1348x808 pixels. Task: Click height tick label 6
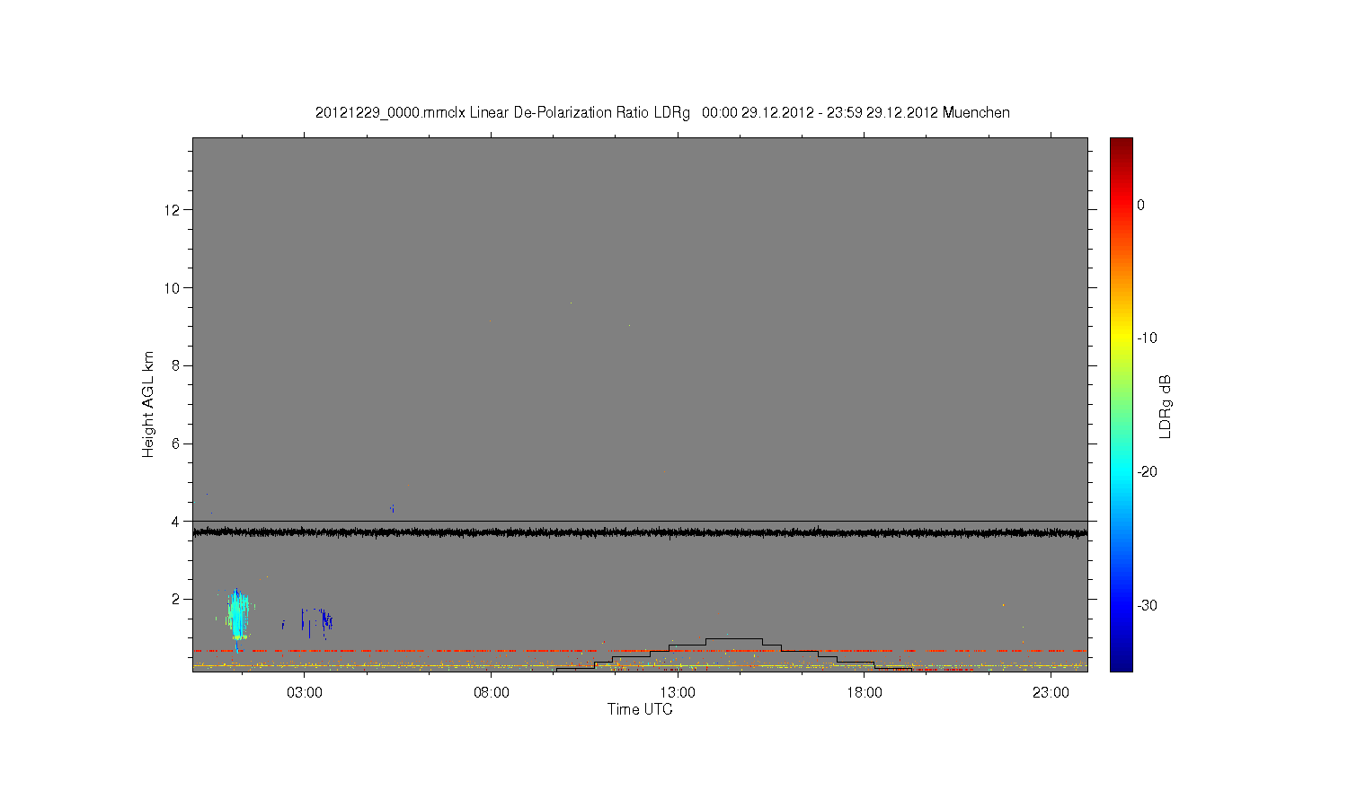click(176, 444)
